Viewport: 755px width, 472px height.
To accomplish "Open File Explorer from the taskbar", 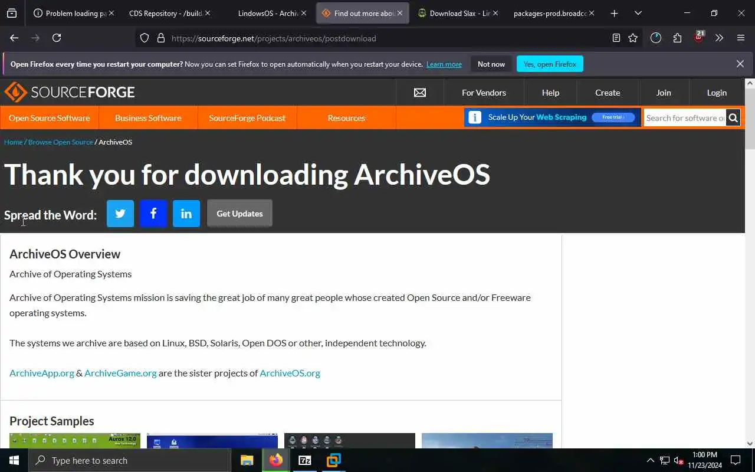I will [247, 460].
